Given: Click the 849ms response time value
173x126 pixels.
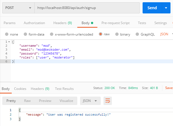Looking at the screenshot, I should coord(133,88).
